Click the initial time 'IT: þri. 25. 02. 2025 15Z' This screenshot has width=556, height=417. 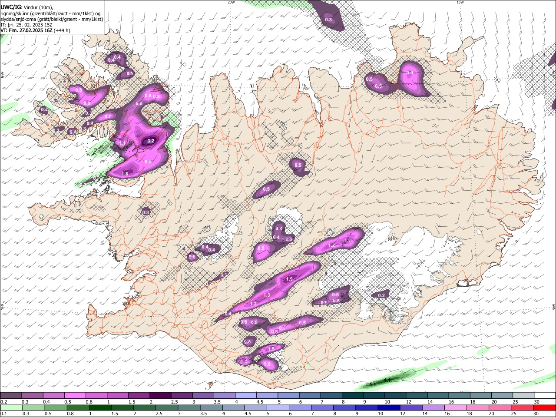point(26,25)
